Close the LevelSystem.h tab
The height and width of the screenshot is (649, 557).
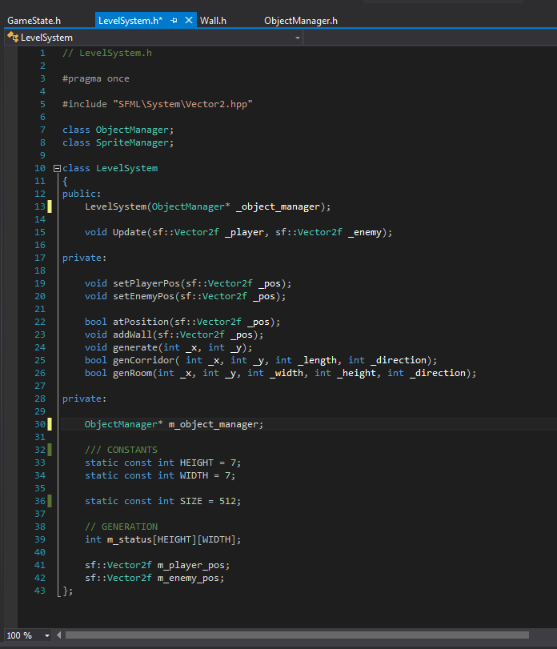click(189, 20)
